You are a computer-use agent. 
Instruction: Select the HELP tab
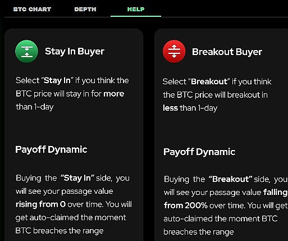pyautogui.click(x=136, y=9)
